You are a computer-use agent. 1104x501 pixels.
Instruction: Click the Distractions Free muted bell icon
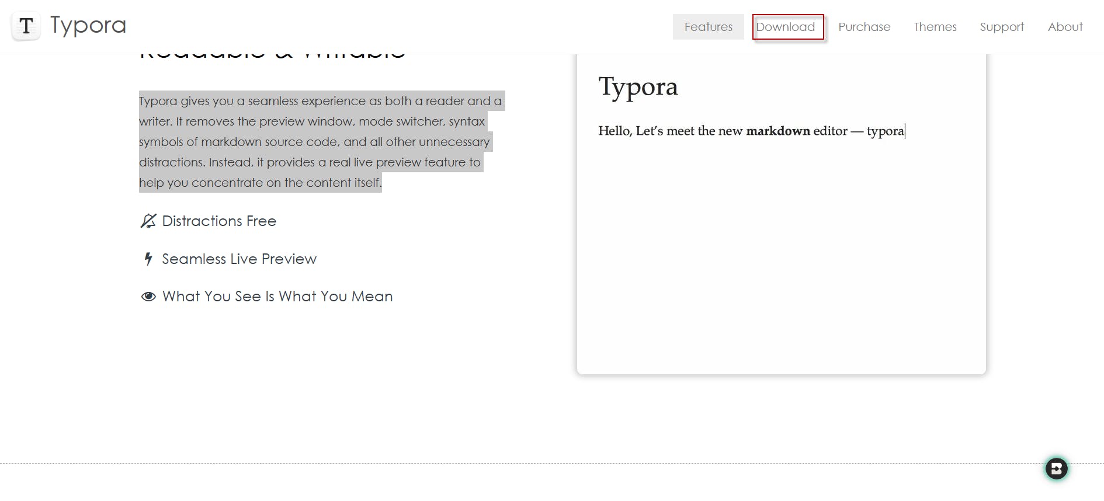coord(148,221)
